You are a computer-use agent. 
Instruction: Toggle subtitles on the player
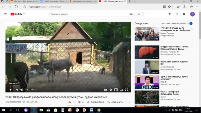(105, 90)
